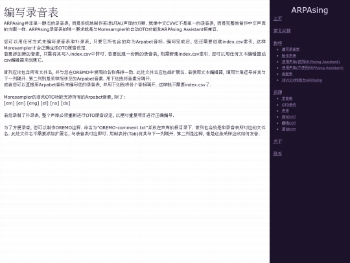This screenshot has width=350, height=263.
Task: Open the 常见问题 FAQ link
Action: pyautogui.click(x=282, y=31)
